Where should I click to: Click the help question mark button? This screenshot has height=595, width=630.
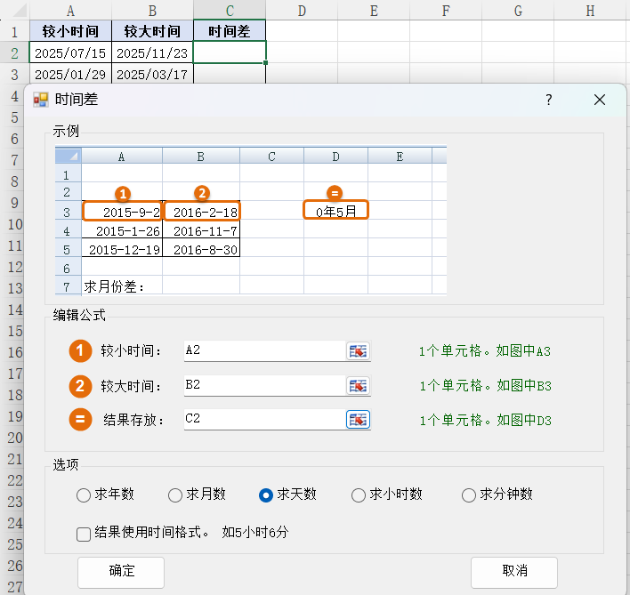[x=549, y=100]
